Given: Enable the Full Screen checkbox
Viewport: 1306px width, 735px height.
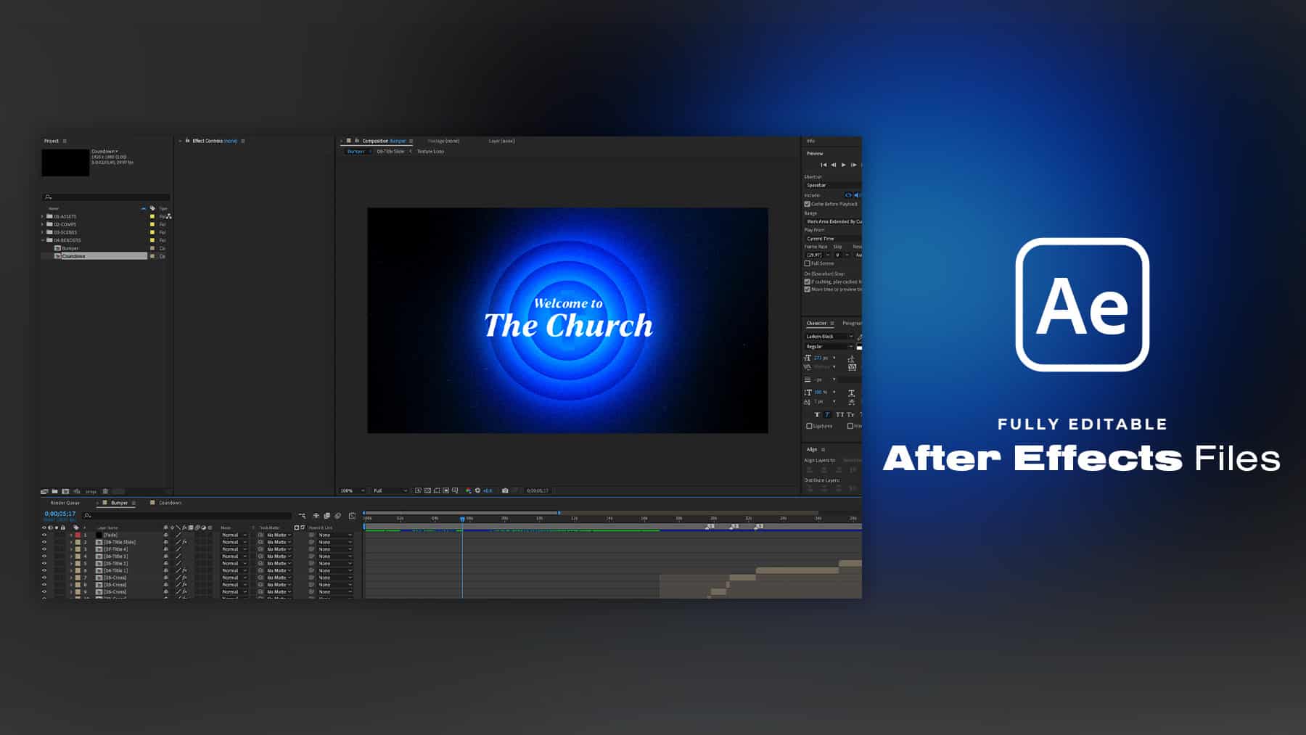Looking at the screenshot, I should pos(807,263).
